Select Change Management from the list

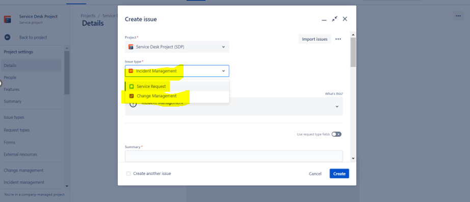[177, 96]
